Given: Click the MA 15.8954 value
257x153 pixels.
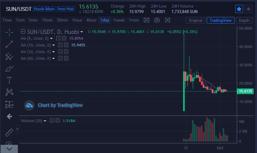Looking at the screenshot, I should 76,38.
